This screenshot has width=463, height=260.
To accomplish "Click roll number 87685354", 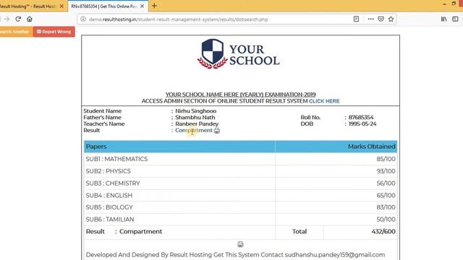I will 361,117.
